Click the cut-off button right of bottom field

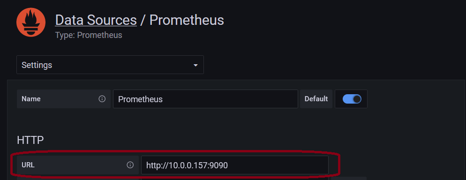point(349,178)
